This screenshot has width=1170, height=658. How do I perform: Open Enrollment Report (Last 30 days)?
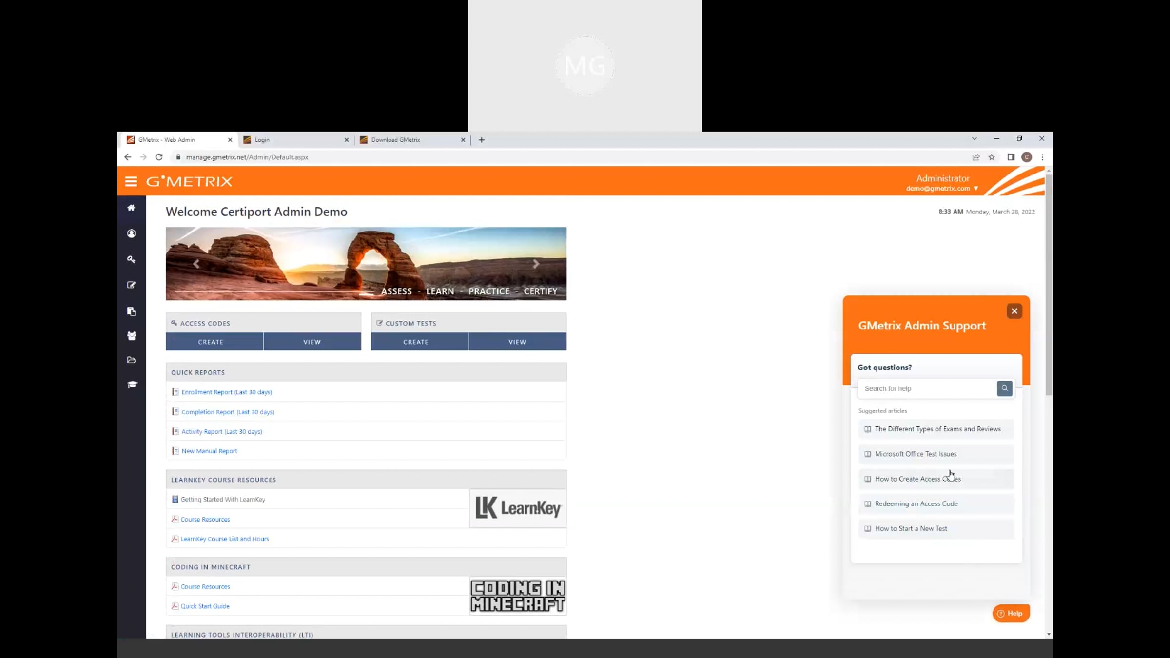point(227,392)
